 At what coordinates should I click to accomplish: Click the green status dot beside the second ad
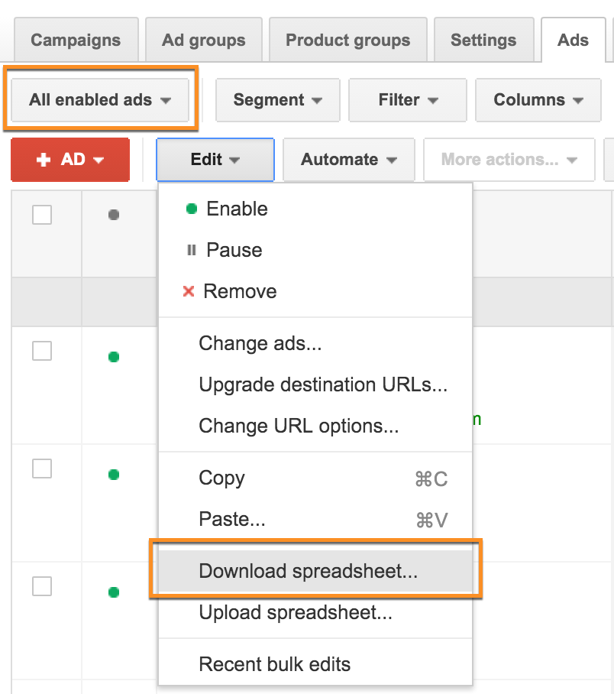click(x=113, y=475)
